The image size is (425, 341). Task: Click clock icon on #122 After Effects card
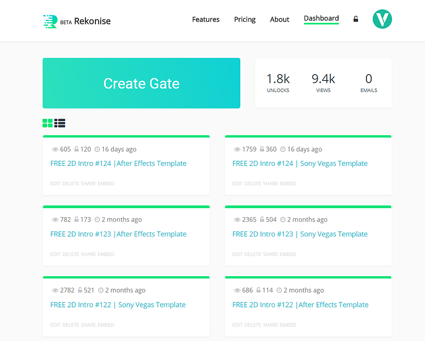pos(279,290)
